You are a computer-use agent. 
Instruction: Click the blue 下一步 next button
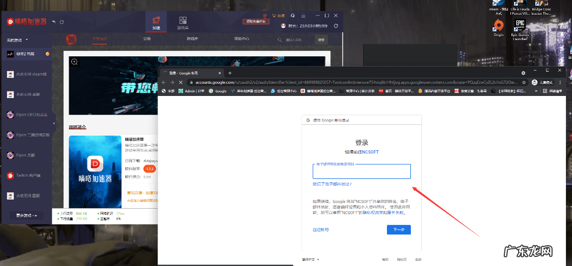point(399,229)
